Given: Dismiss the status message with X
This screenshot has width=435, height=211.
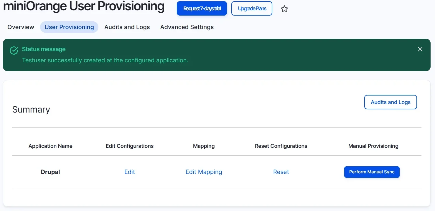Looking at the screenshot, I should 420,49.
